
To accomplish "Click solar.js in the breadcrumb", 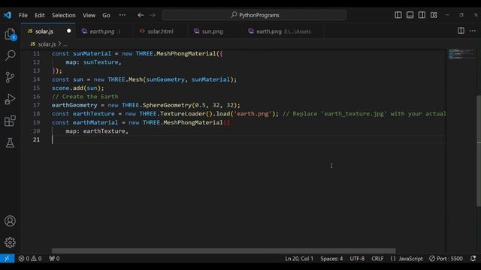I will 47,44.
